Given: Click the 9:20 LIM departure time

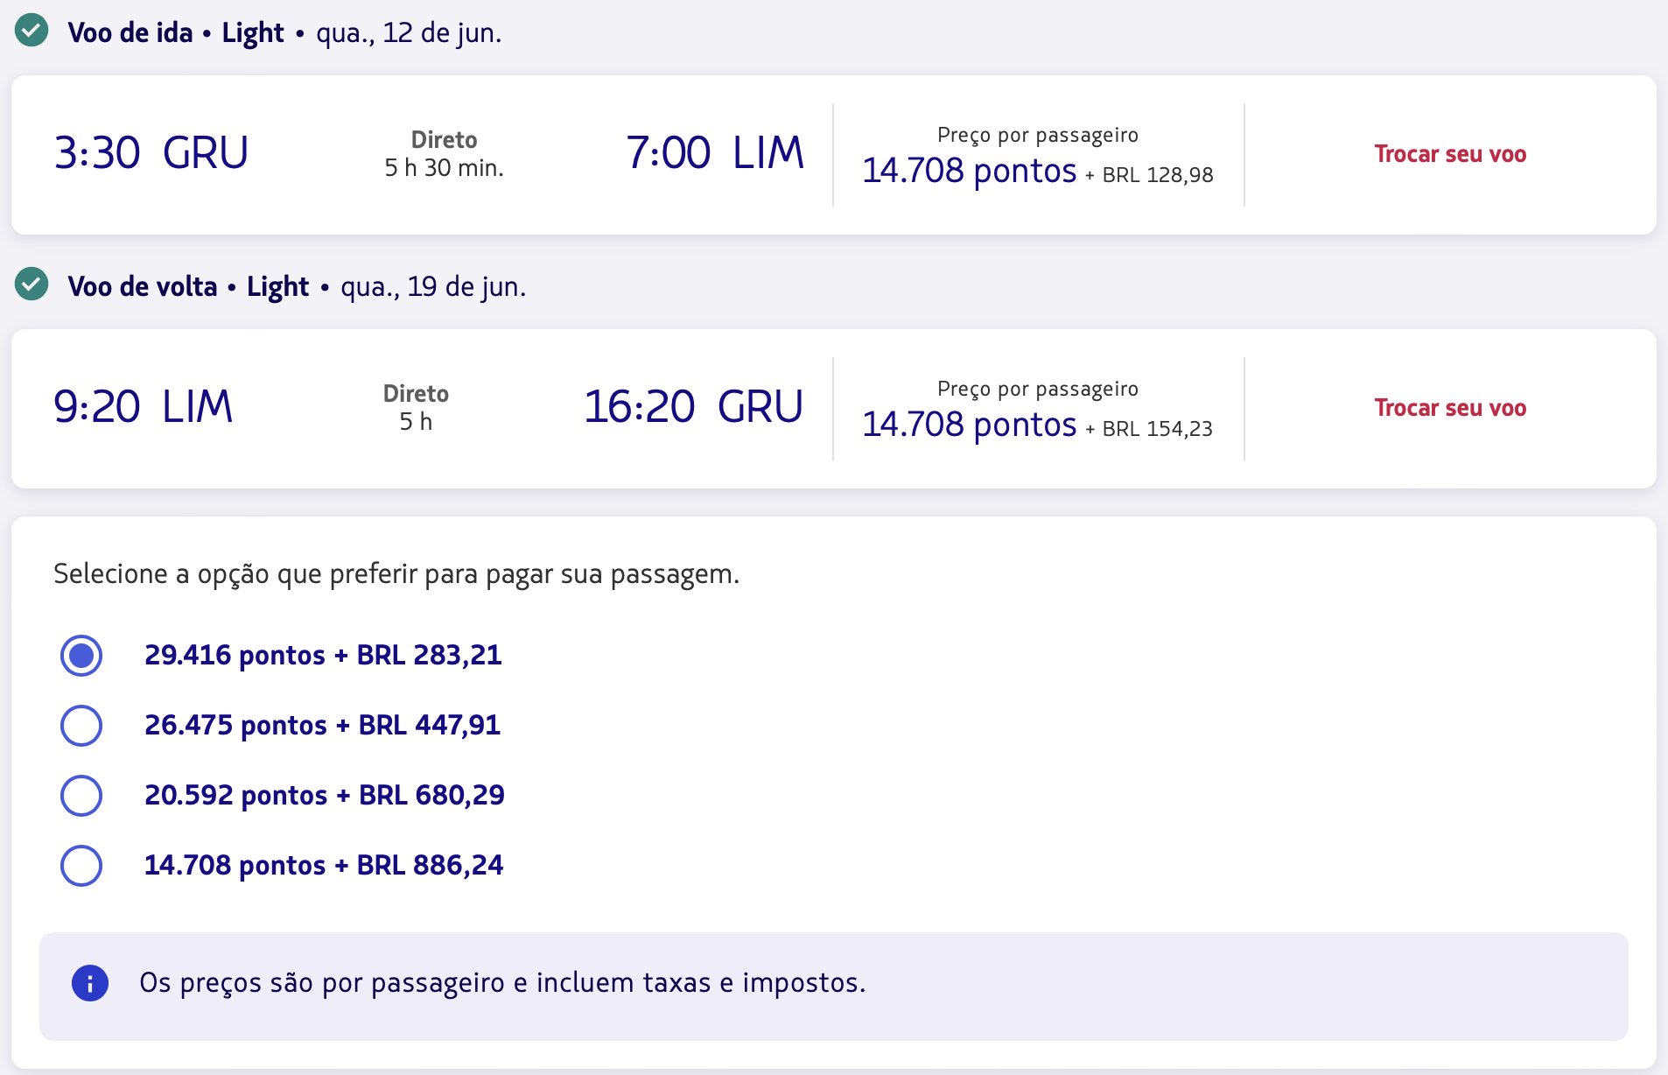Looking at the screenshot, I should (144, 407).
